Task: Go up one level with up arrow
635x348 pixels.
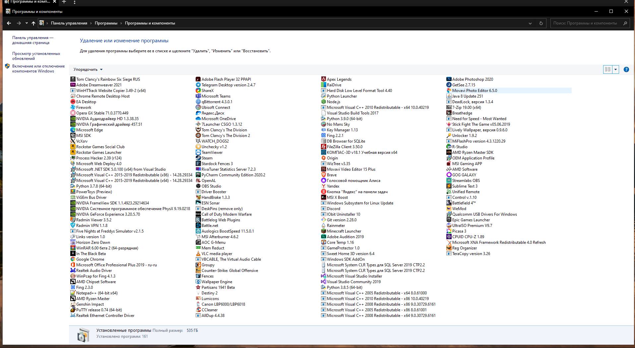Action: click(33, 23)
